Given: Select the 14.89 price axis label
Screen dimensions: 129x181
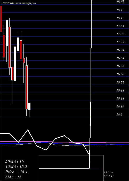Looking at the screenshot, I should (x=120, y=107).
